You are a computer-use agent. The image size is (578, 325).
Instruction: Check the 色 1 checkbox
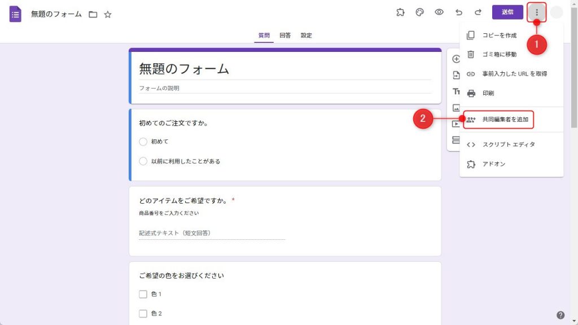[x=143, y=294]
